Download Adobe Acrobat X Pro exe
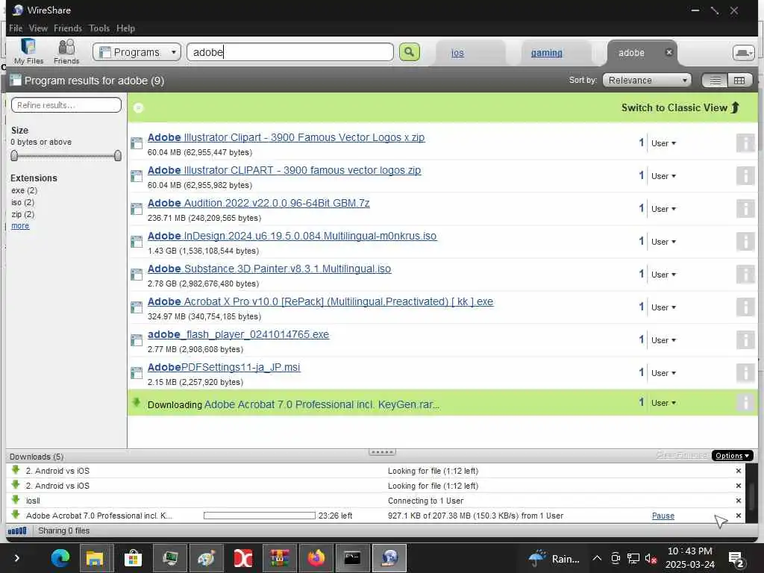 (320, 301)
